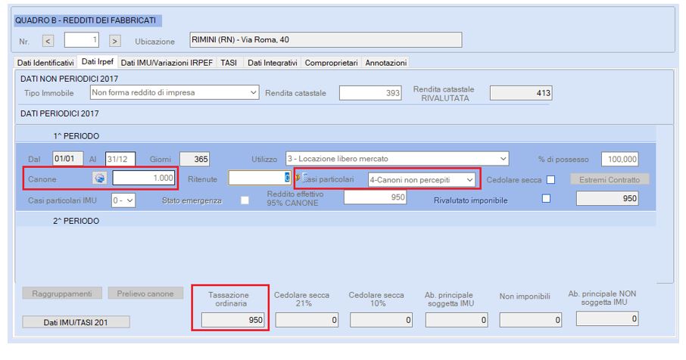This screenshot has height=360, width=686.
Task: Click the QUADRO B - REDDITI DEI FABBRICATI title
Action: point(86,20)
